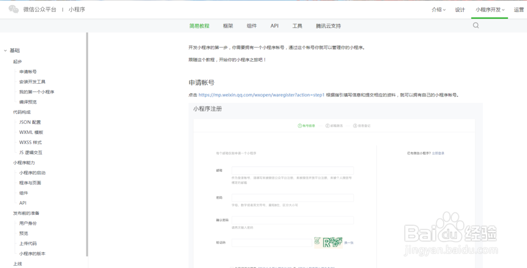The image size is (527, 268).
Task: Open 安装开发工具 in the sidebar
Action: tap(32, 82)
